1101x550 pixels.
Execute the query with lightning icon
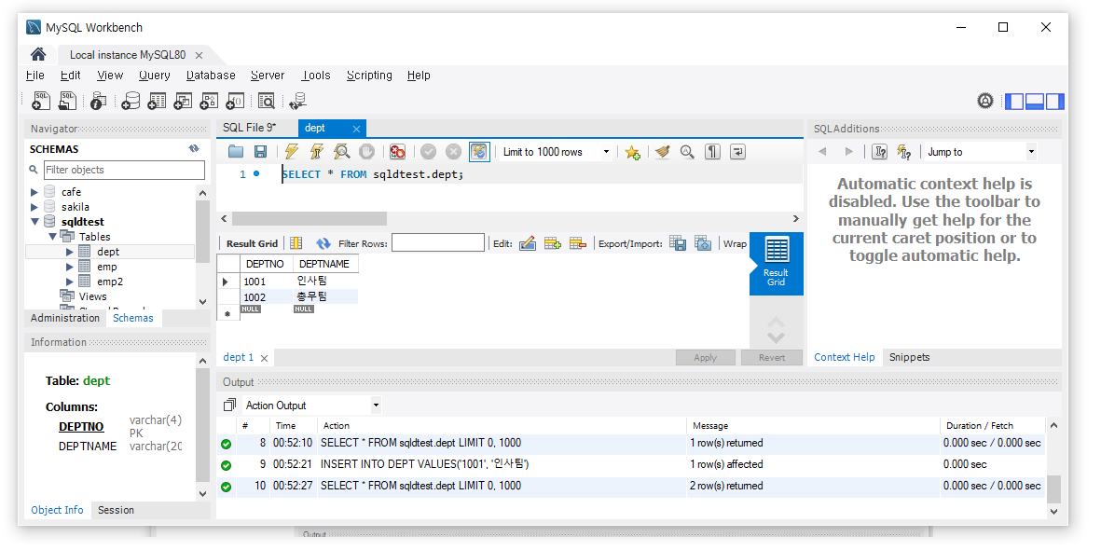click(x=291, y=152)
